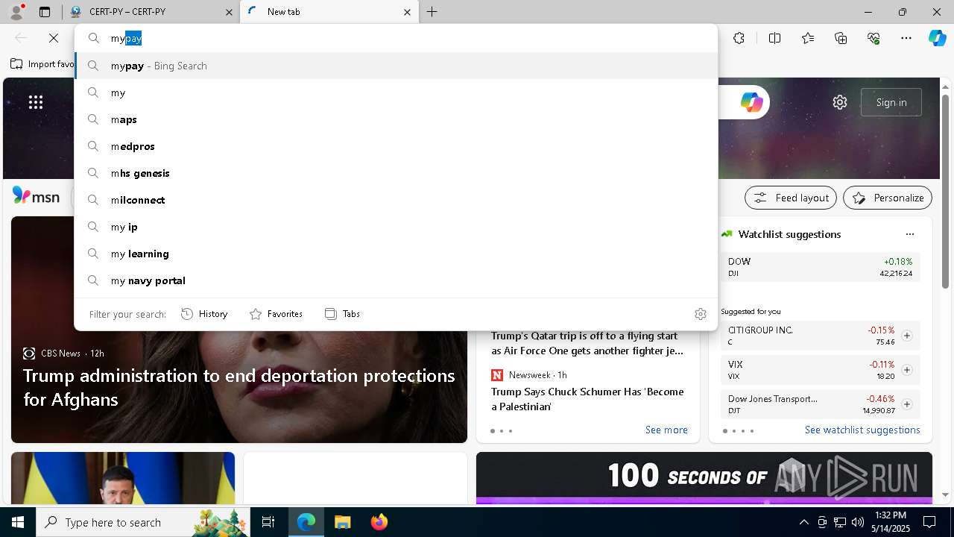Select the 'maps' suggestion
954x537 pixels.
click(x=396, y=119)
